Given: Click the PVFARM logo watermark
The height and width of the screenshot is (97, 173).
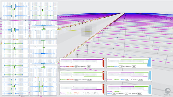Looking at the screenshot, I should point(168,92).
